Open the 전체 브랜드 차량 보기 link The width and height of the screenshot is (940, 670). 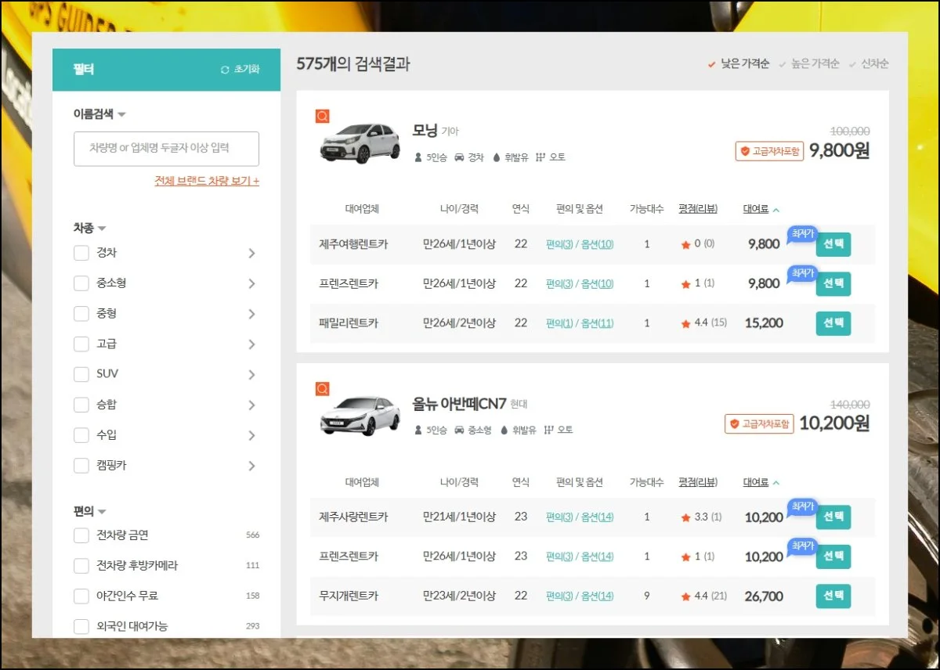click(x=206, y=179)
